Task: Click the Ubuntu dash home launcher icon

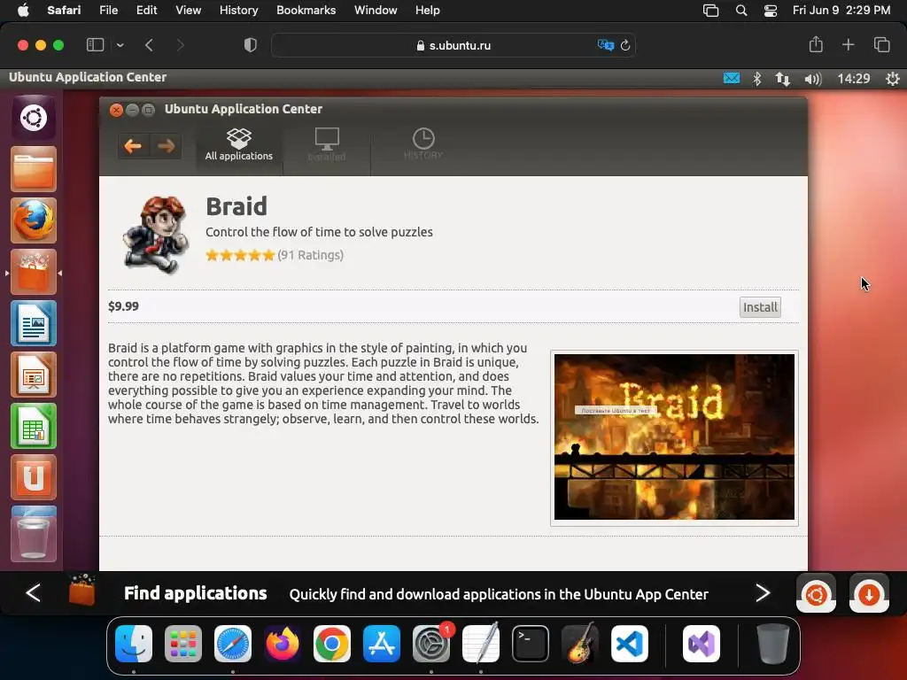Action: [x=34, y=118]
